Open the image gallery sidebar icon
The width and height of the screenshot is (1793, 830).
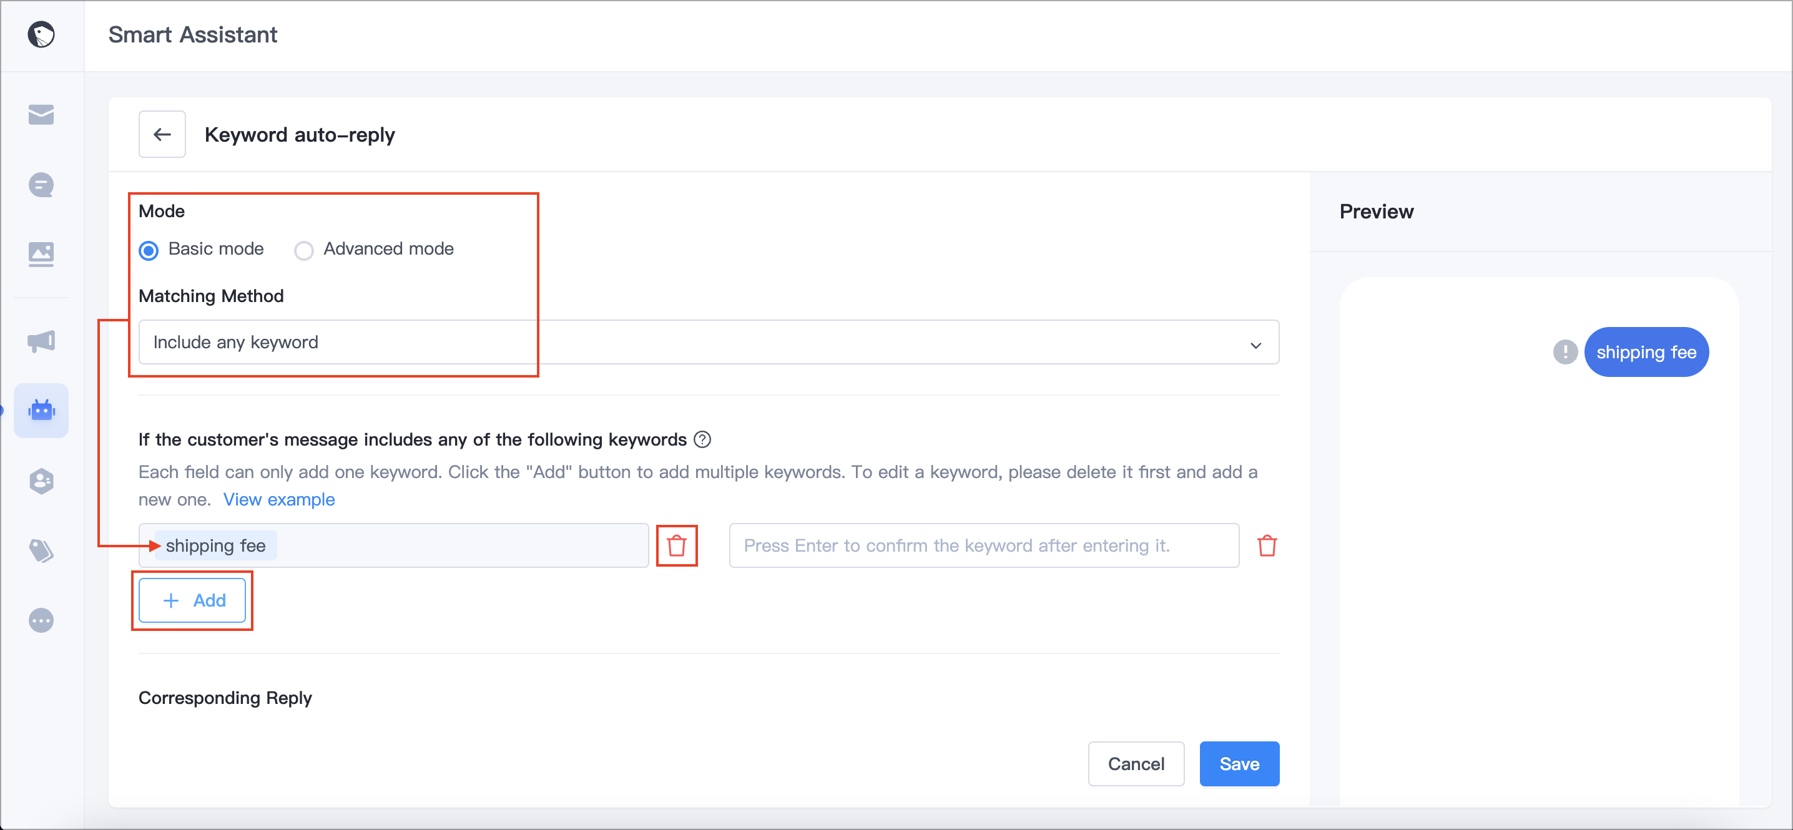click(41, 254)
